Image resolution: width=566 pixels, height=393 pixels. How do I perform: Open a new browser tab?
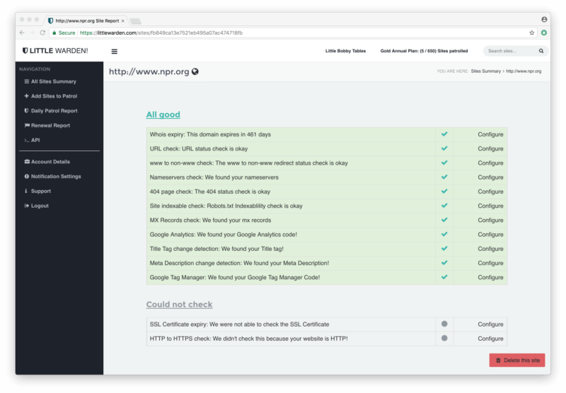(135, 21)
